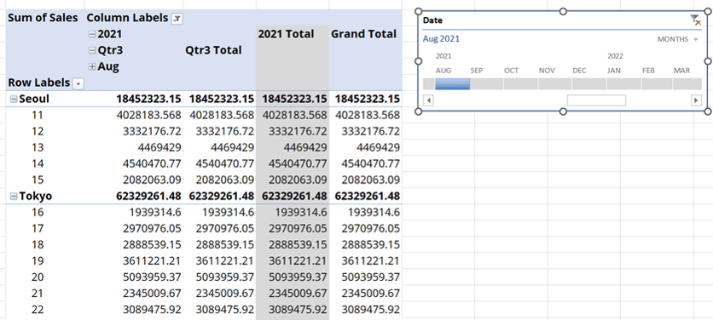Select 1939314.6 in the 2021 Total column

(x=301, y=213)
